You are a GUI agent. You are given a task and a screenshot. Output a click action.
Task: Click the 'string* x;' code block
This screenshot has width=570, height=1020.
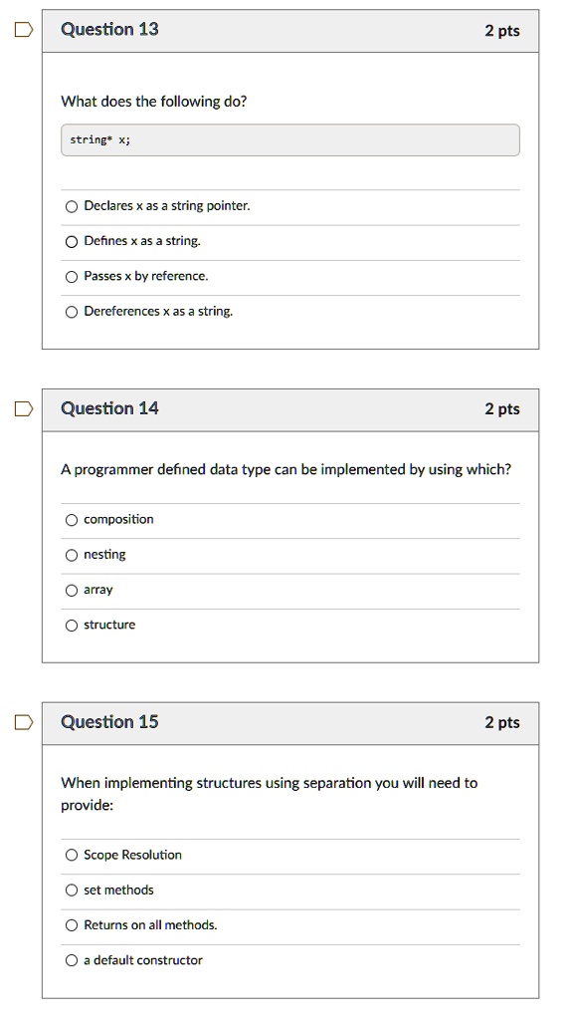pyautogui.click(x=290, y=139)
